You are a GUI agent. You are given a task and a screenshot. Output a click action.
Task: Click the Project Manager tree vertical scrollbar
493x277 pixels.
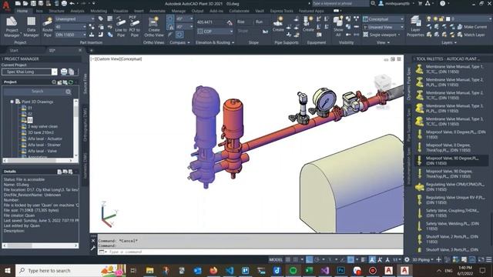point(75,128)
